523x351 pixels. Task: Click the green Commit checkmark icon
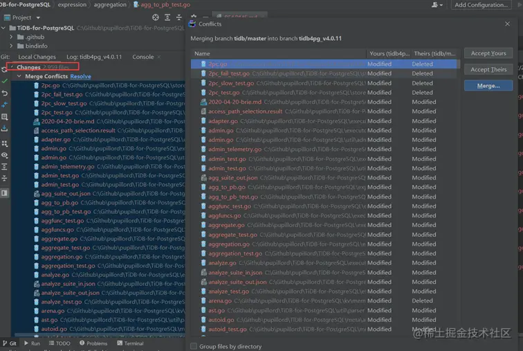point(4,81)
